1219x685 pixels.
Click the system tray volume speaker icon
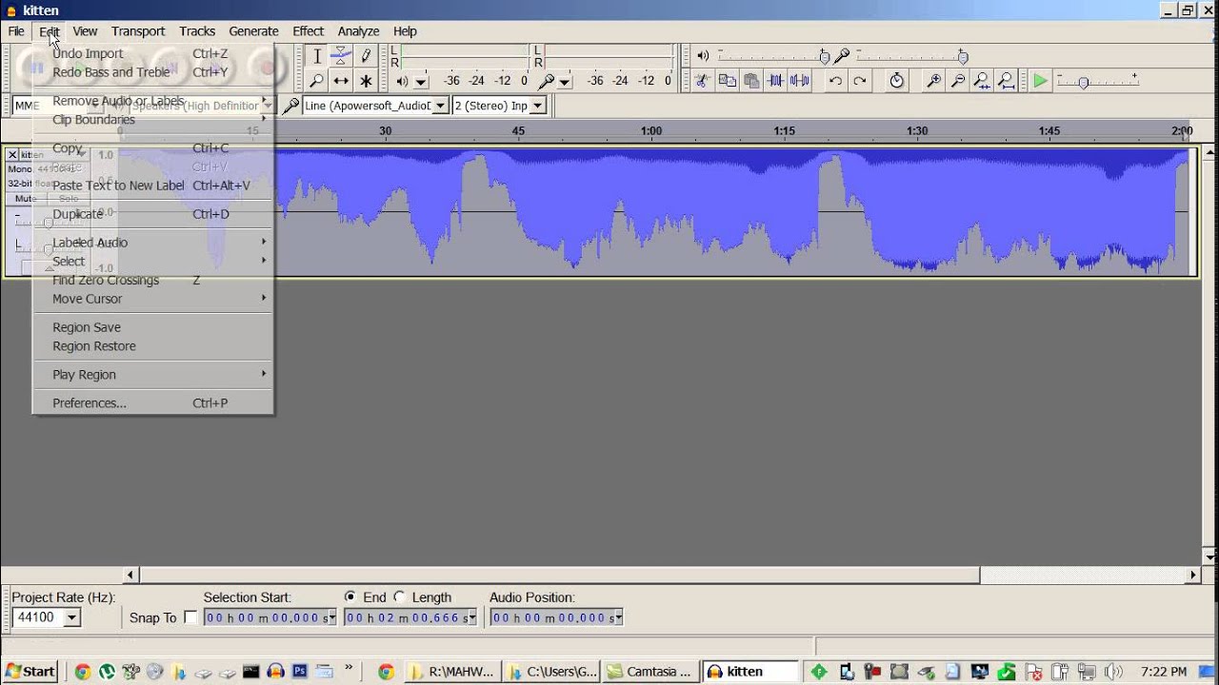pos(1113,672)
